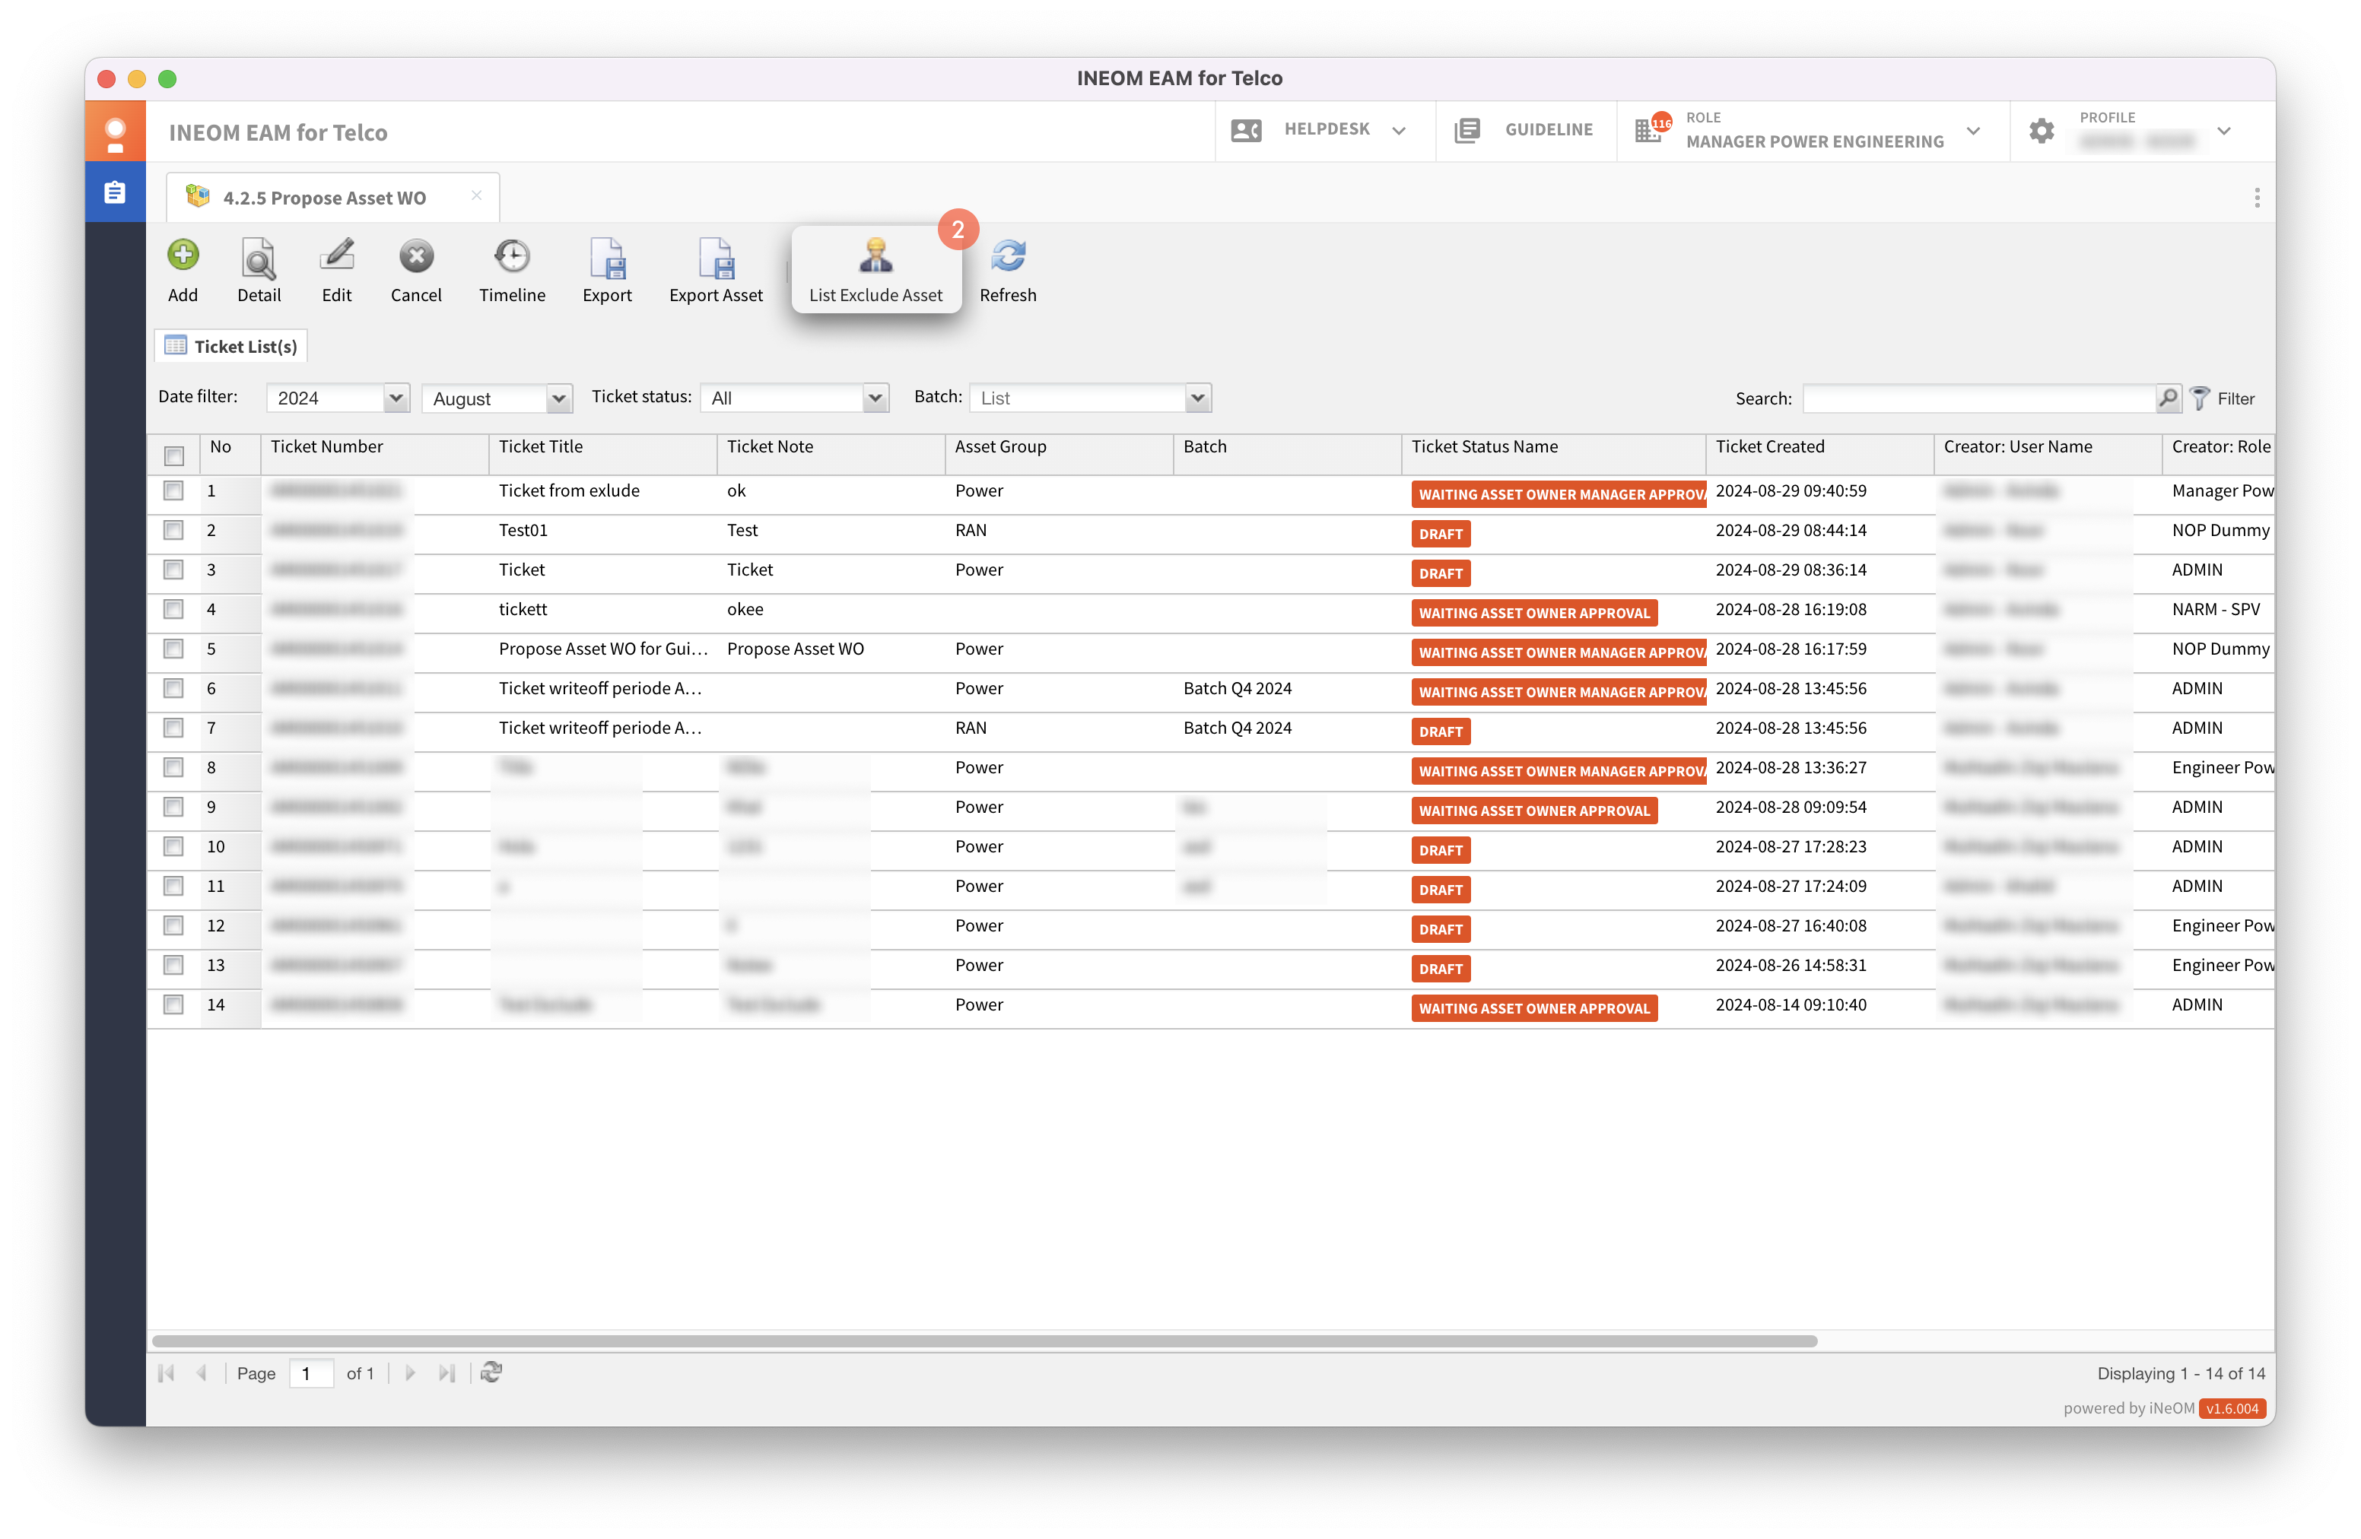Click the Guideline document icon
The image size is (2361, 1539).
1466,130
